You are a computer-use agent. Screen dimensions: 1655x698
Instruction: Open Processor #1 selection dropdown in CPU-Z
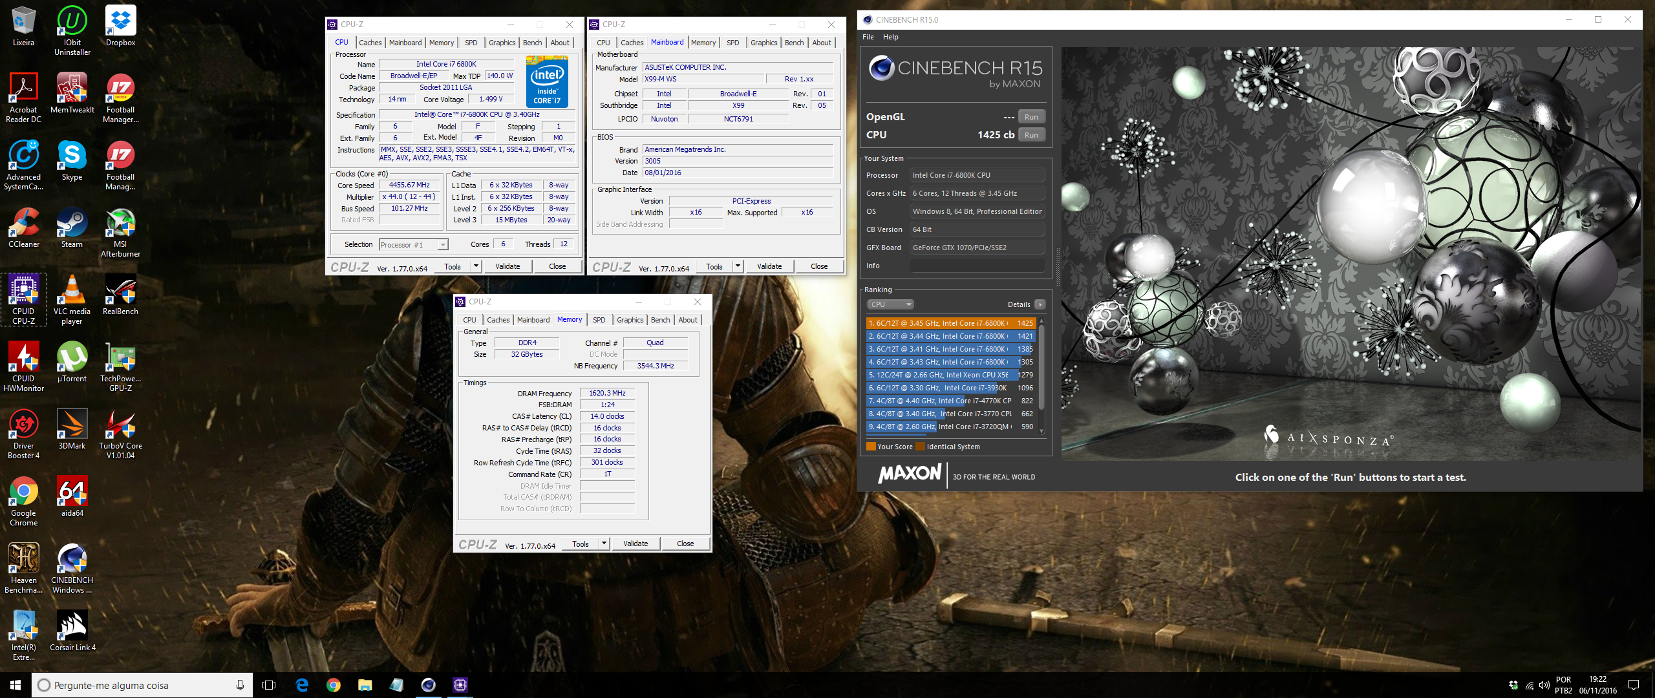[x=413, y=244]
